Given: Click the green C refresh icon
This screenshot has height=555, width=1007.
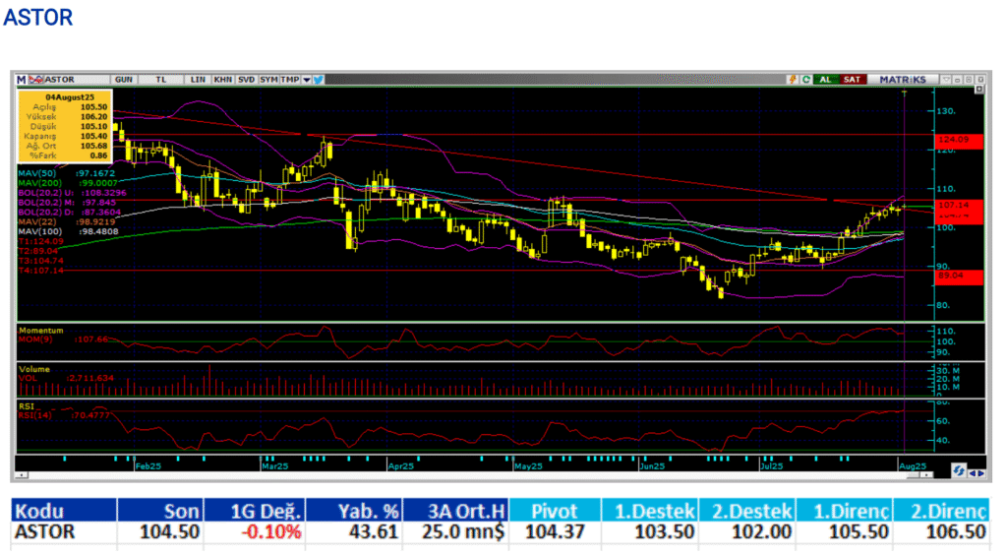Looking at the screenshot, I should [x=806, y=79].
